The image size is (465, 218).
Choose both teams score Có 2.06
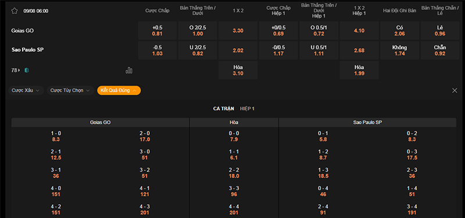pyautogui.click(x=399, y=31)
